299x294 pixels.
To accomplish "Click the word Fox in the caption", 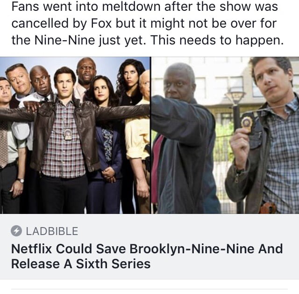I will tap(101, 23).
